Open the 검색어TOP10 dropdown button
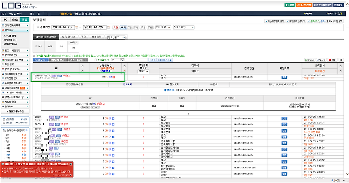 (78, 60)
